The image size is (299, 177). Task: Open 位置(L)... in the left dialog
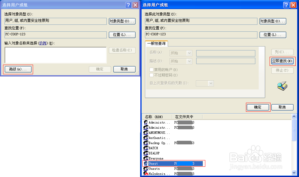click(x=122, y=35)
